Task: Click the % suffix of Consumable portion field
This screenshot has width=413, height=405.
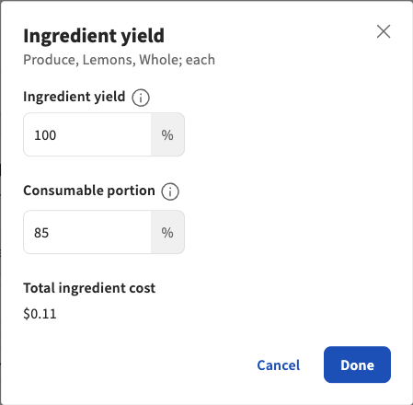Action: click(x=167, y=232)
